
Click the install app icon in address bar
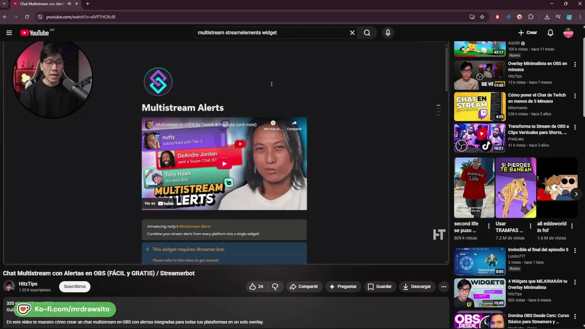pos(472,17)
